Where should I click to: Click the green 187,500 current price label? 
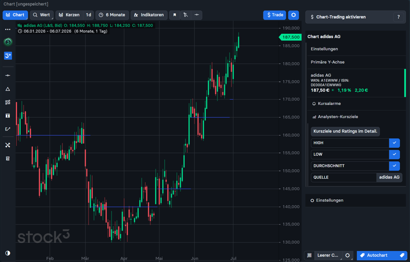click(290, 37)
